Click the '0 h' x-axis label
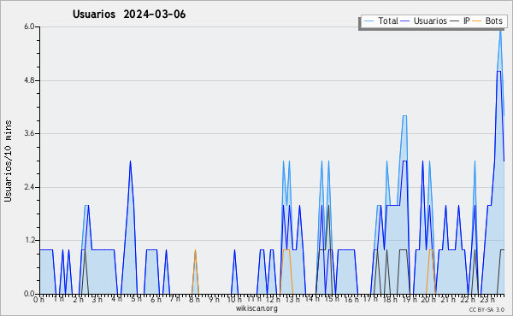Viewport: 513px width, 316px height. click(x=38, y=300)
